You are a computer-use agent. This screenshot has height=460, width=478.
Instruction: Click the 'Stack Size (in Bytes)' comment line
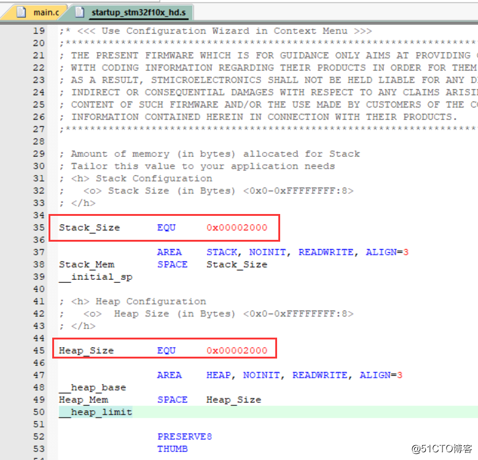pyautogui.click(x=206, y=191)
